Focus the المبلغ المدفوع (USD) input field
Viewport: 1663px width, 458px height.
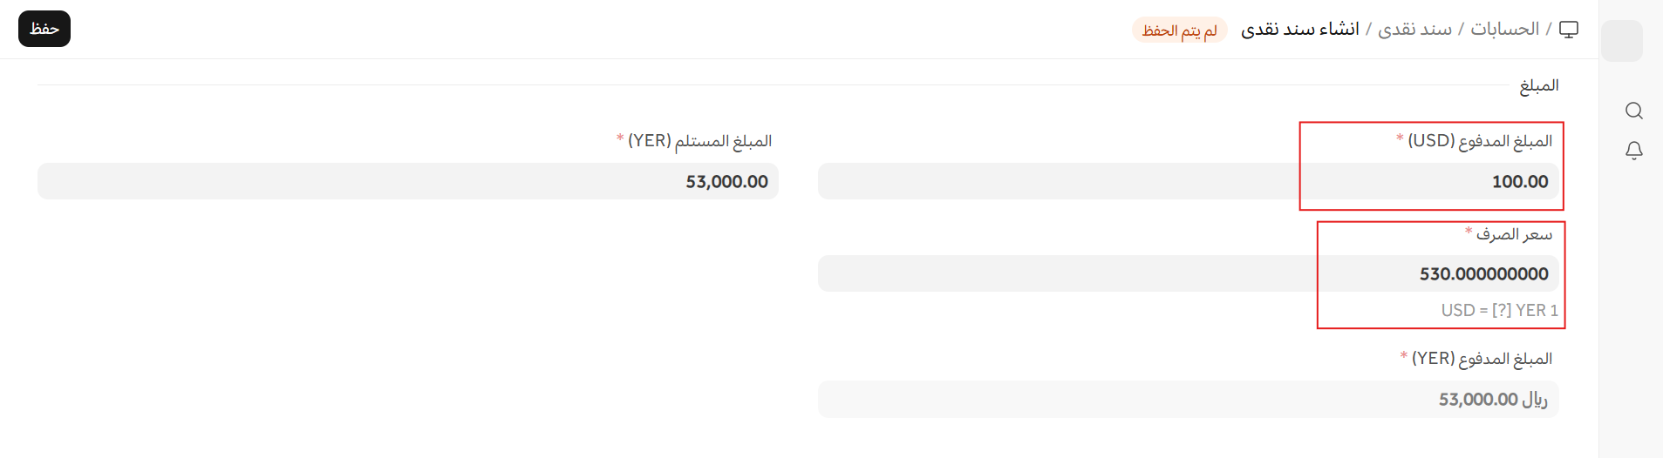tap(1188, 181)
